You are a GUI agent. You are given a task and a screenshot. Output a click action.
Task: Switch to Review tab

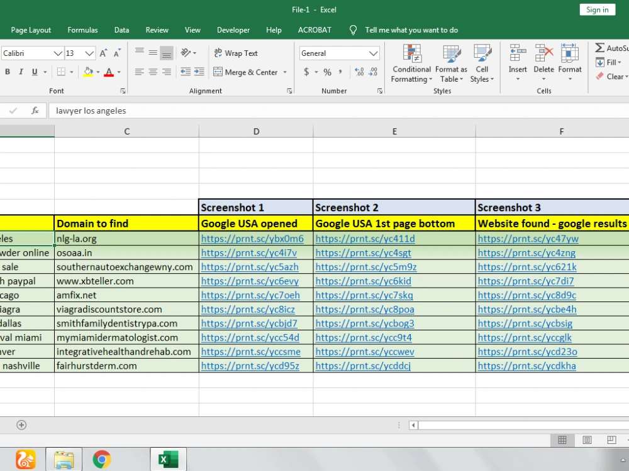(x=157, y=30)
